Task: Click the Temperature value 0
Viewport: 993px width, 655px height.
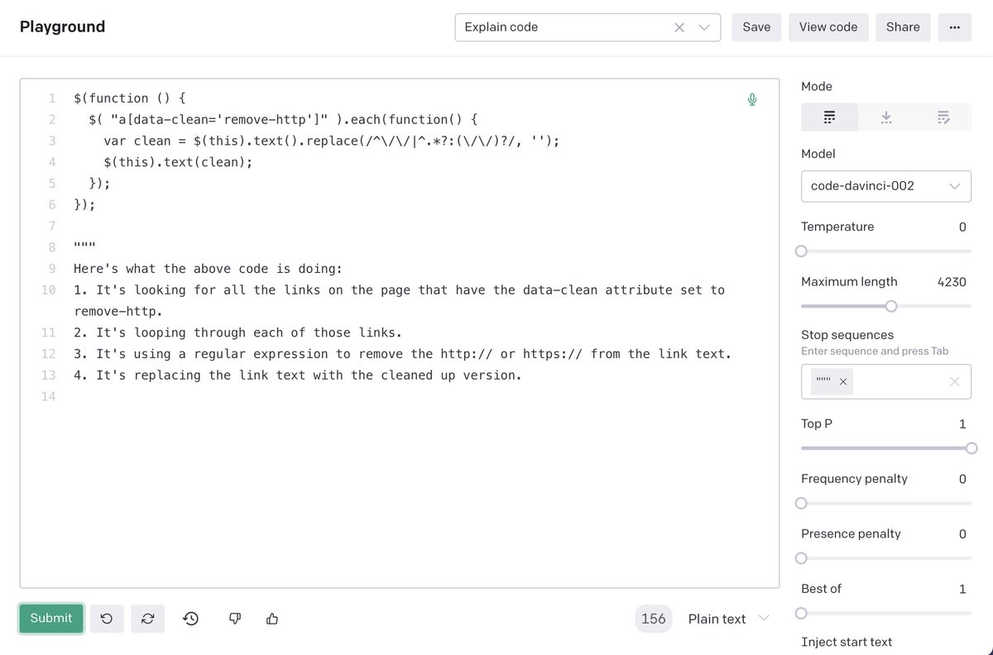Action: (x=962, y=227)
